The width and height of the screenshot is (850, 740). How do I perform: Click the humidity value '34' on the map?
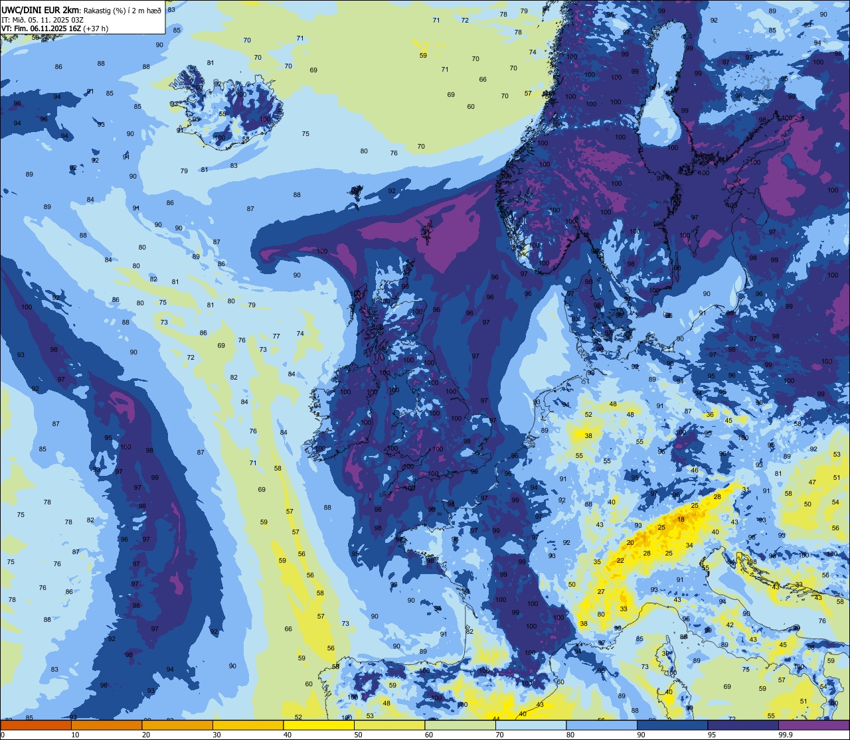pyautogui.click(x=689, y=546)
